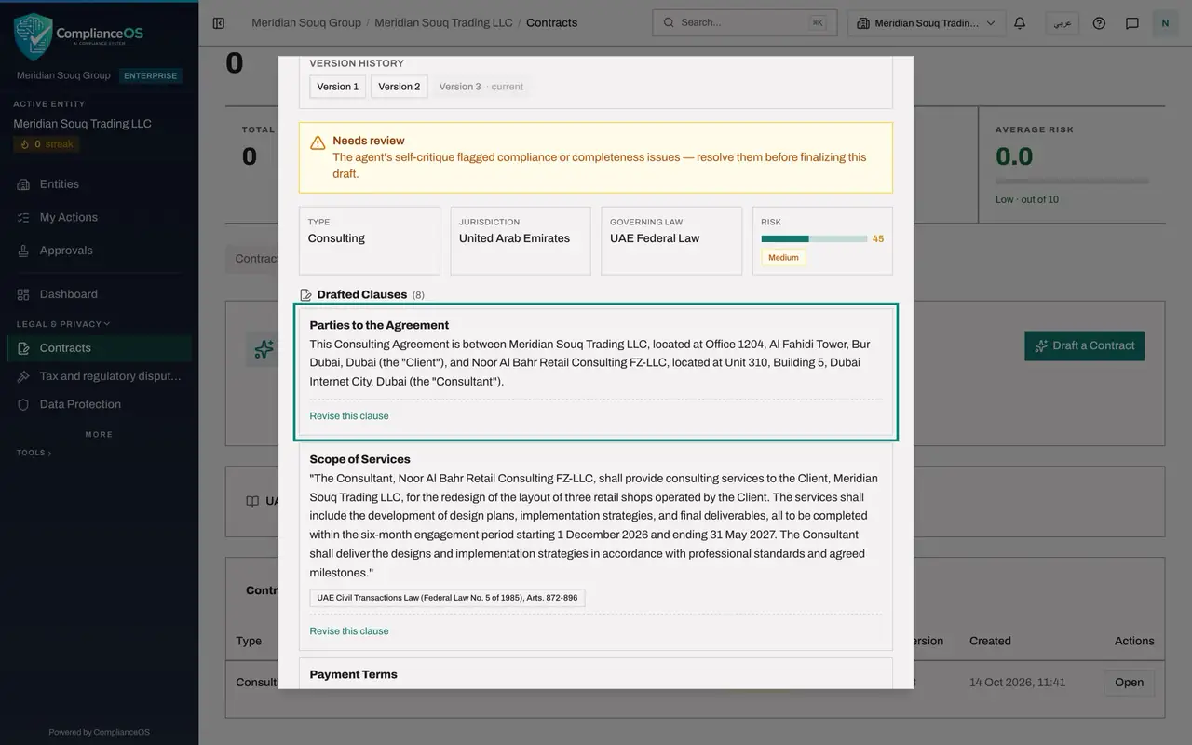Open user avatar N menu

tap(1165, 23)
